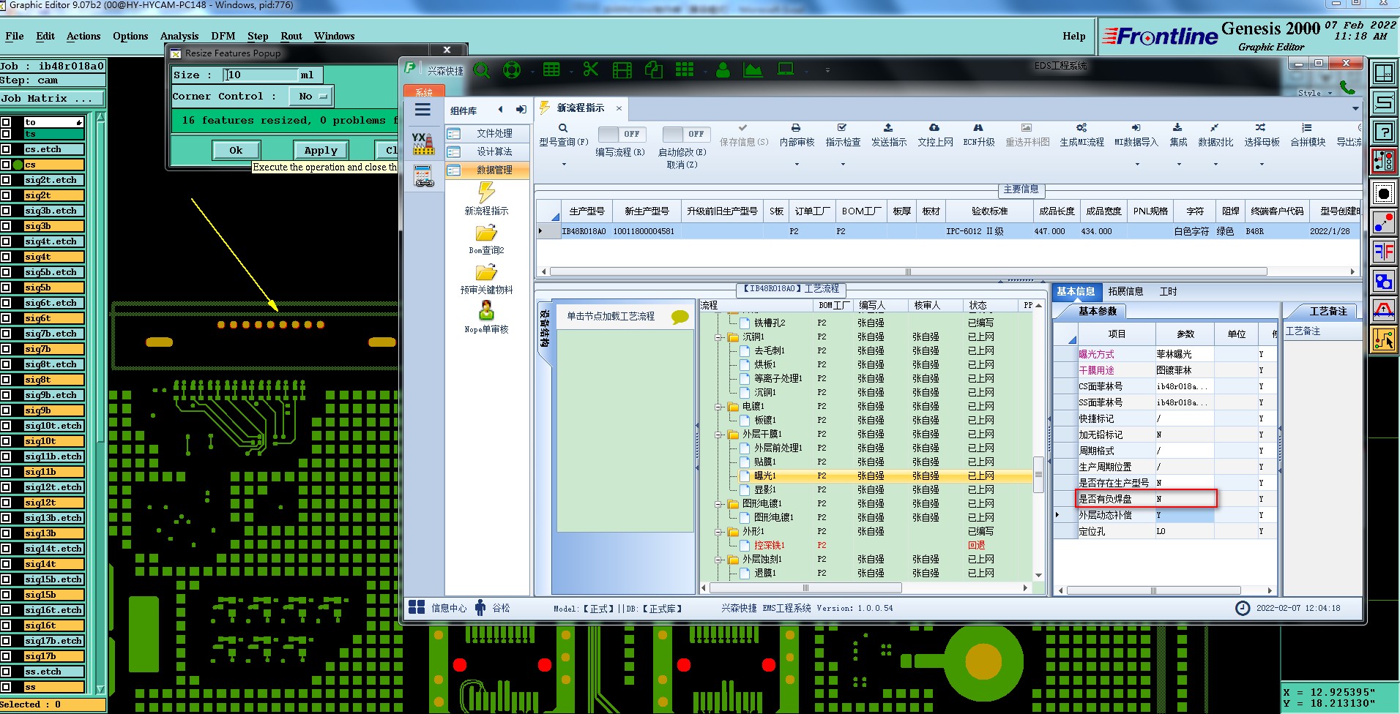Toggle the checkbox for layer sig6t
The image size is (1400, 714).
tap(6, 318)
